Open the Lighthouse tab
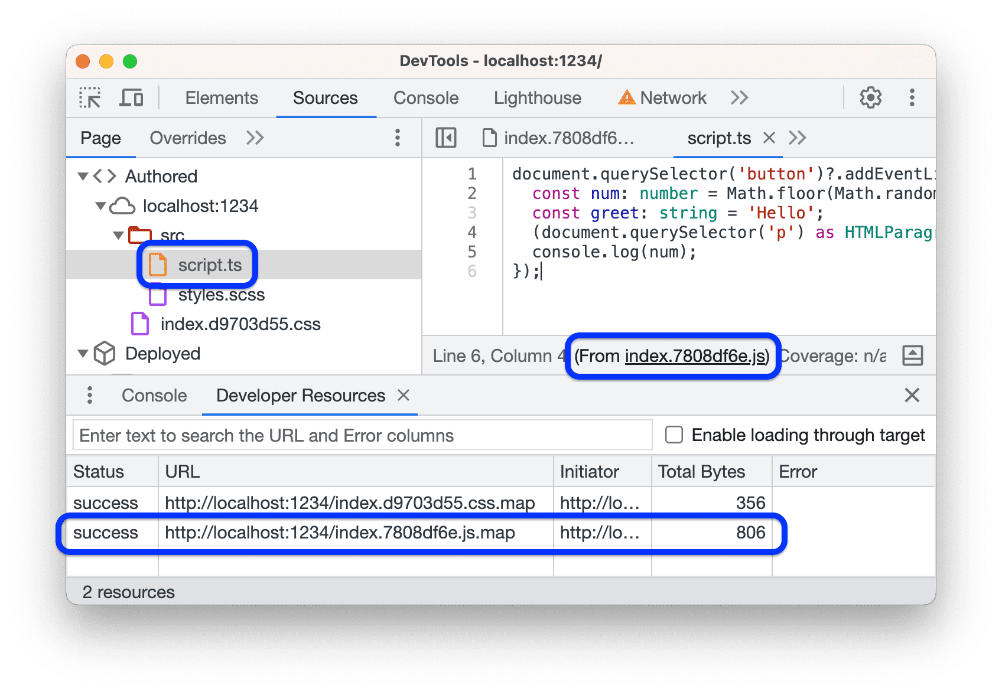 coord(536,97)
